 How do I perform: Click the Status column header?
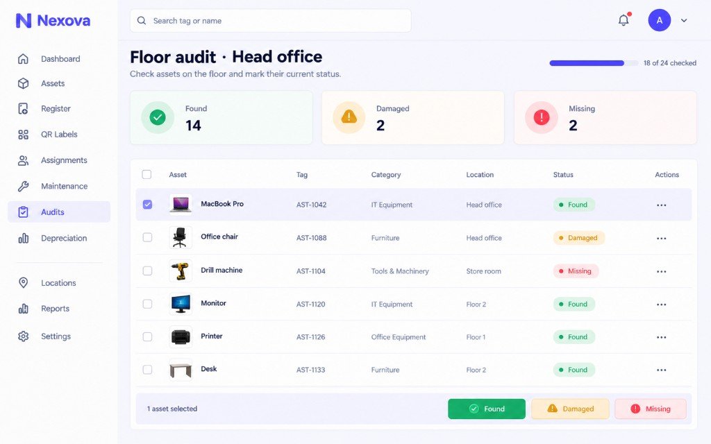563,174
